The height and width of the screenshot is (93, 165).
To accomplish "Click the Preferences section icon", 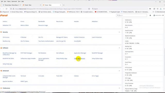I will coord(1,88).
